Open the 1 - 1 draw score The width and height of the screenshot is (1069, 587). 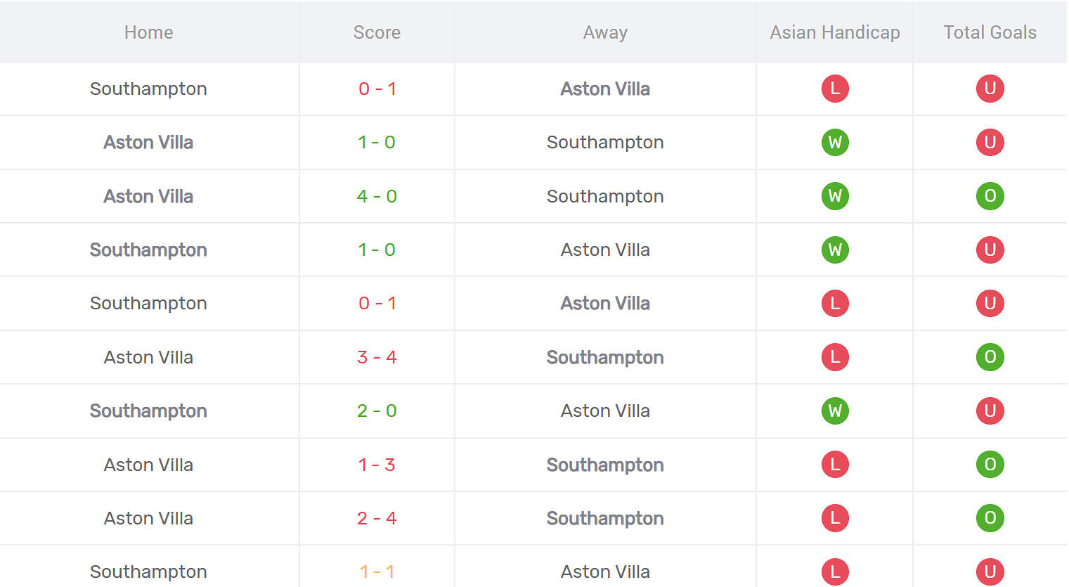point(377,572)
